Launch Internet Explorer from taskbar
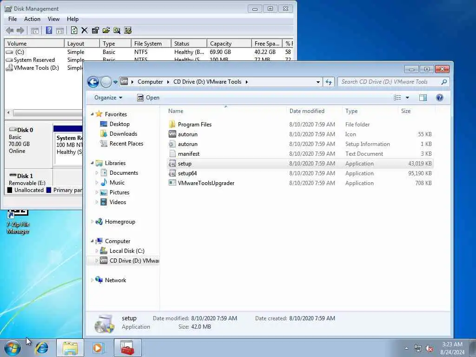Image resolution: width=476 pixels, height=357 pixels. [41, 348]
